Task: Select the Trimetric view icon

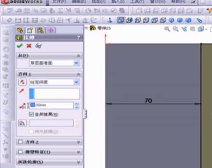Action: [180, 20]
